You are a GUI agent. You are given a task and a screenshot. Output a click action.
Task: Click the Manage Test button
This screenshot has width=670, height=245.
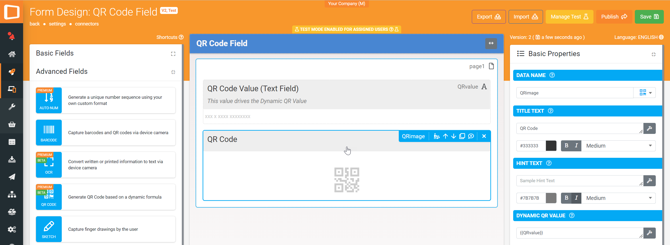[569, 17]
